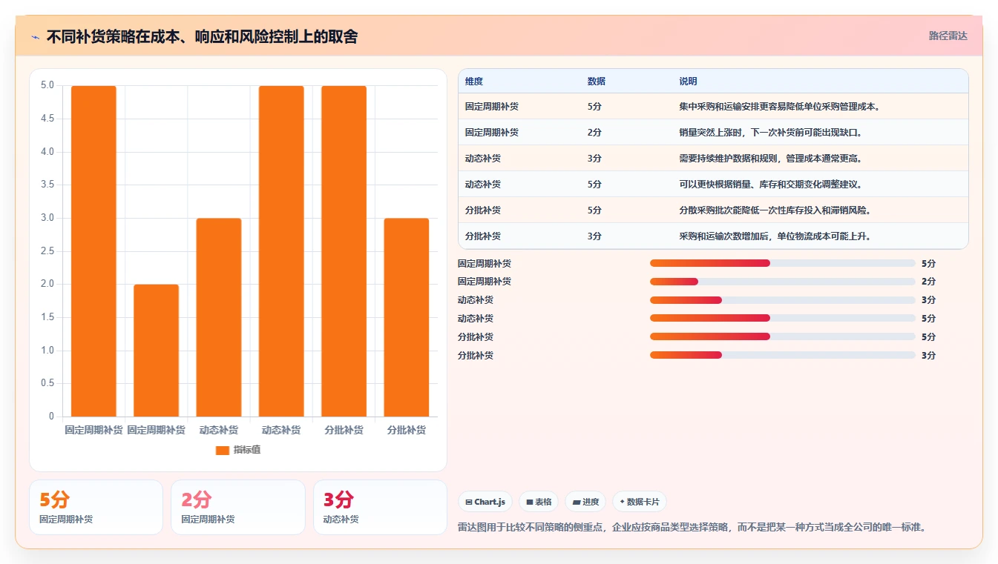Click the 5分 data card for 固定周期补货
998x564 pixels.
(x=96, y=507)
